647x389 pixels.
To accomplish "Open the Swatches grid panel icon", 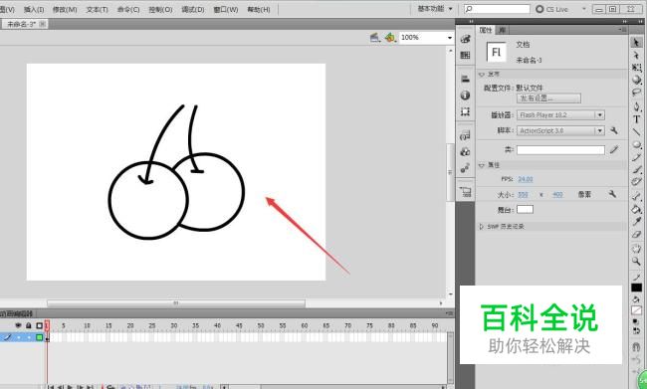I will click(465, 55).
